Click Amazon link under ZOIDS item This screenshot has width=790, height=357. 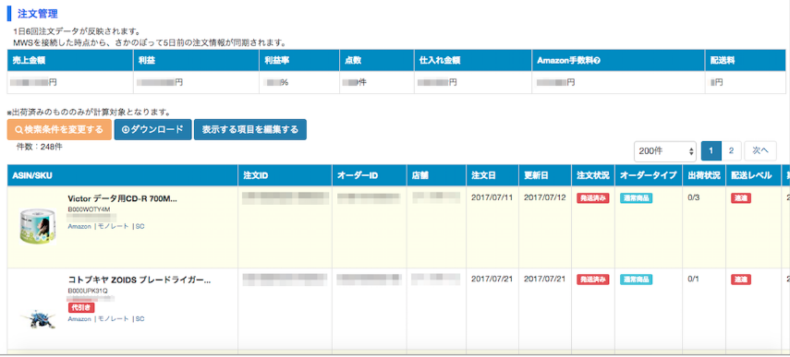point(79,319)
